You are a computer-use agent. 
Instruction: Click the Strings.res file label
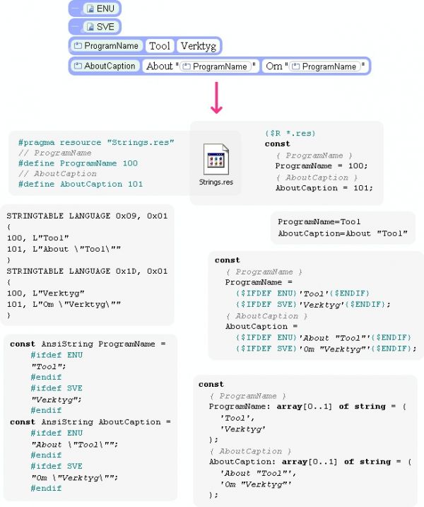tap(216, 182)
